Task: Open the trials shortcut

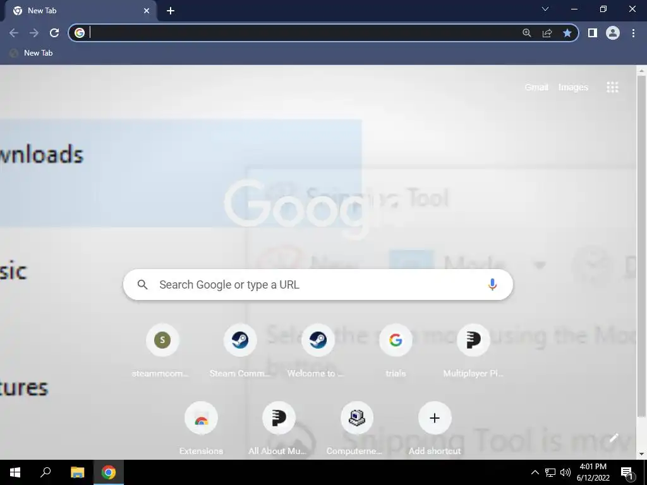Action: click(396, 340)
